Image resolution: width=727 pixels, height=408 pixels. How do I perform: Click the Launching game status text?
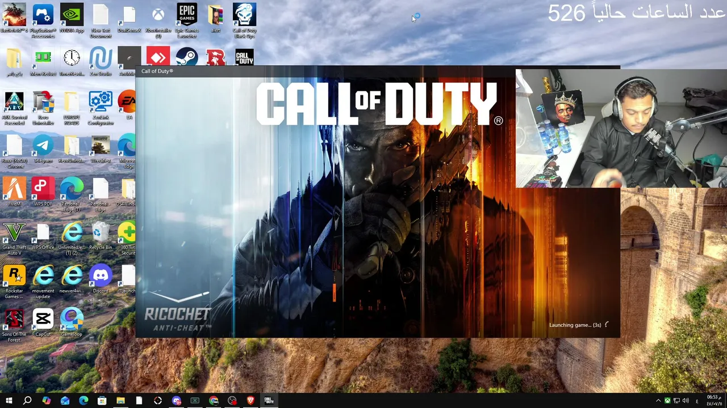click(575, 325)
